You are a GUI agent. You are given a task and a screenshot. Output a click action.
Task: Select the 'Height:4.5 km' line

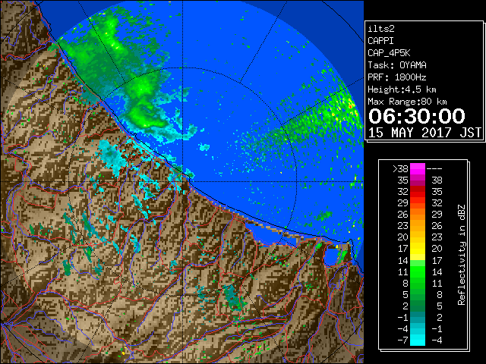[x=402, y=89]
